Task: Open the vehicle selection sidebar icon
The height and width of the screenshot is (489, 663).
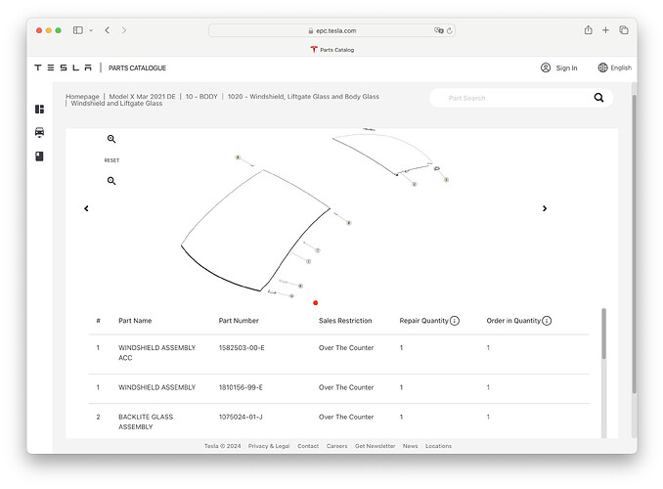Action: tap(39, 132)
